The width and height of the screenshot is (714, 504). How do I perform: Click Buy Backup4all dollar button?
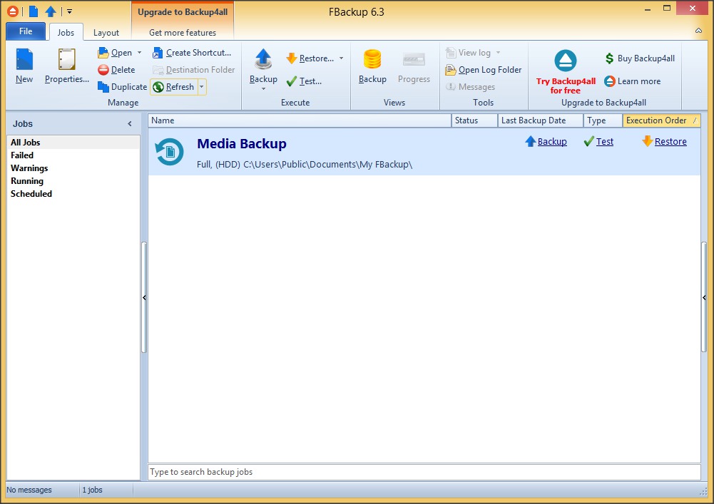point(640,58)
